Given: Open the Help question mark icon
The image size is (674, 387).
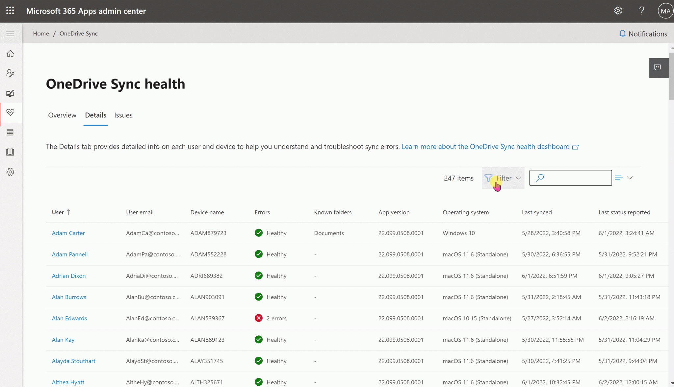Looking at the screenshot, I should click(641, 11).
